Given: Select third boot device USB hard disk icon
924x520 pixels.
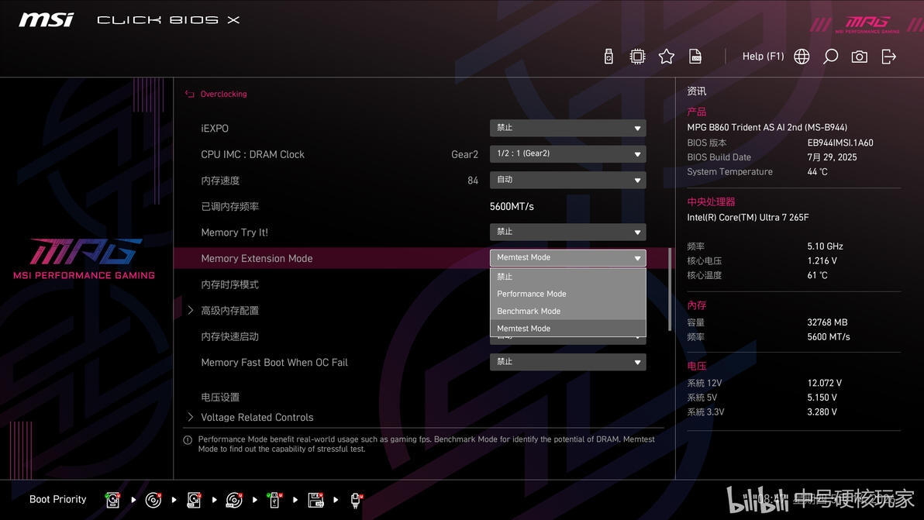Looking at the screenshot, I should (x=194, y=500).
